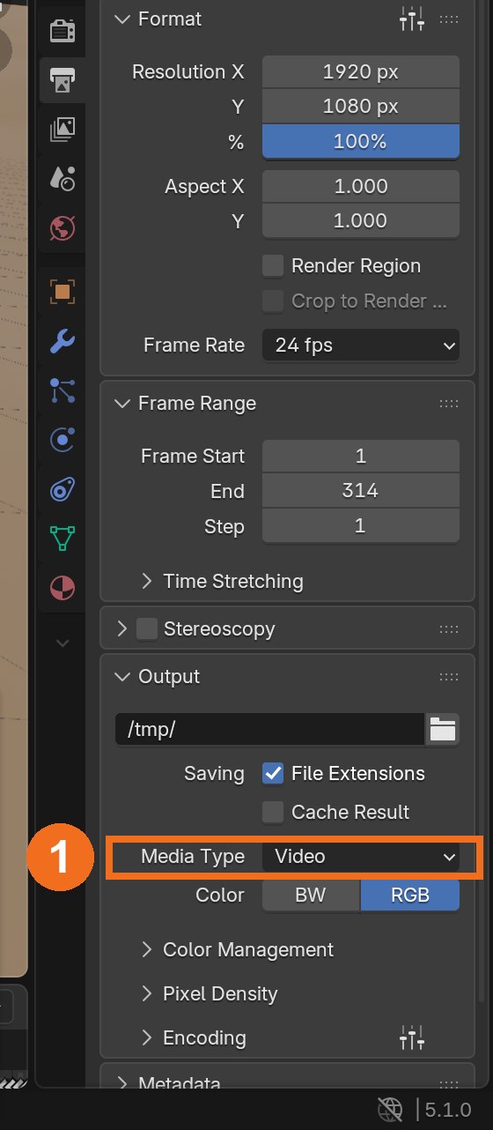Image resolution: width=493 pixels, height=1130 pixels.
Task: Expand the Encoding subpanel
Action: point(147,1037)
